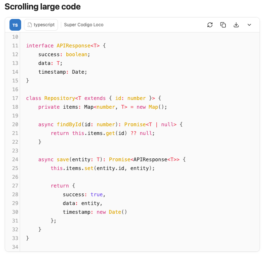Click 'data: entity,' on line 29
The width and height of the screenshot is (265, 255).
pyautogui.click(x=82, y=203)
